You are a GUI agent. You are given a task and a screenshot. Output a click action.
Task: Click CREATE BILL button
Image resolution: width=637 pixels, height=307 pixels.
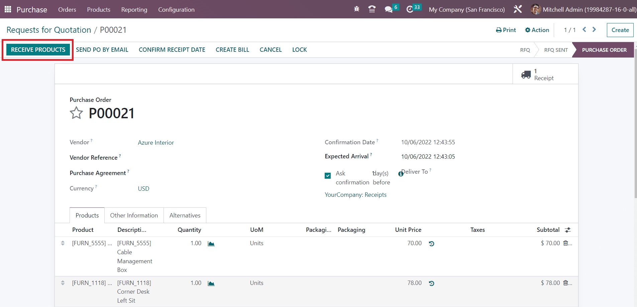pyautogui.click(x=232, y=49)
